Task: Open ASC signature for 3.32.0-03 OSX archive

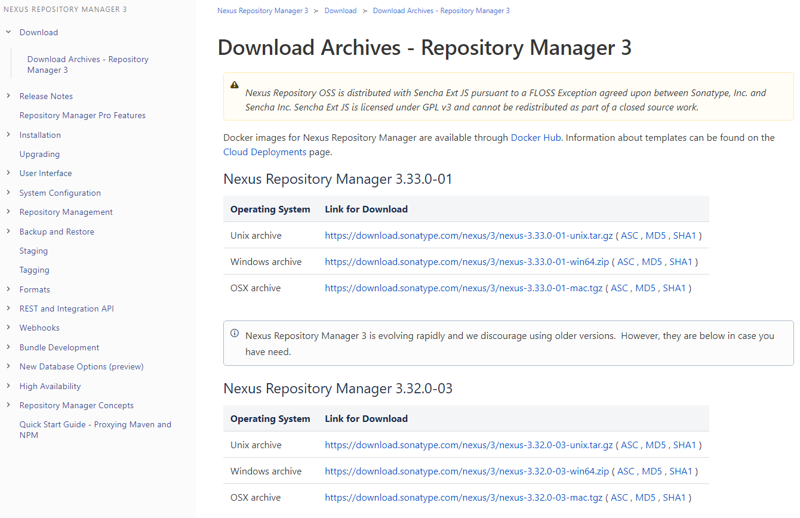Action: 620,497
